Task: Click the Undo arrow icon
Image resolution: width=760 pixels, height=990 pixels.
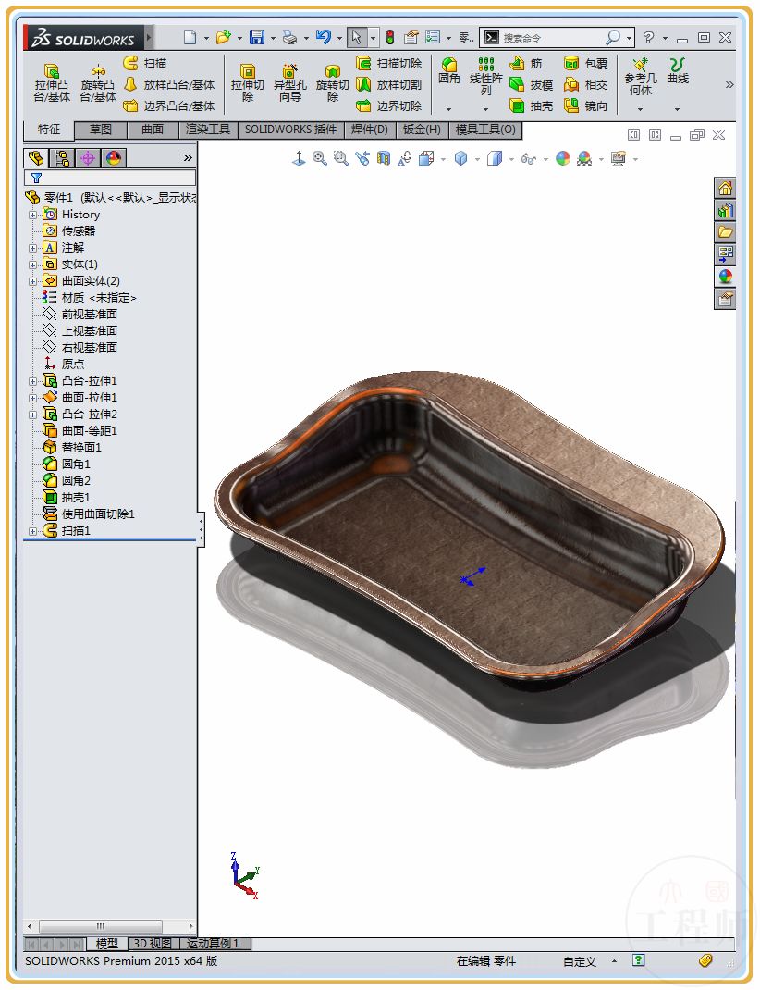Action: coord(324,37)
